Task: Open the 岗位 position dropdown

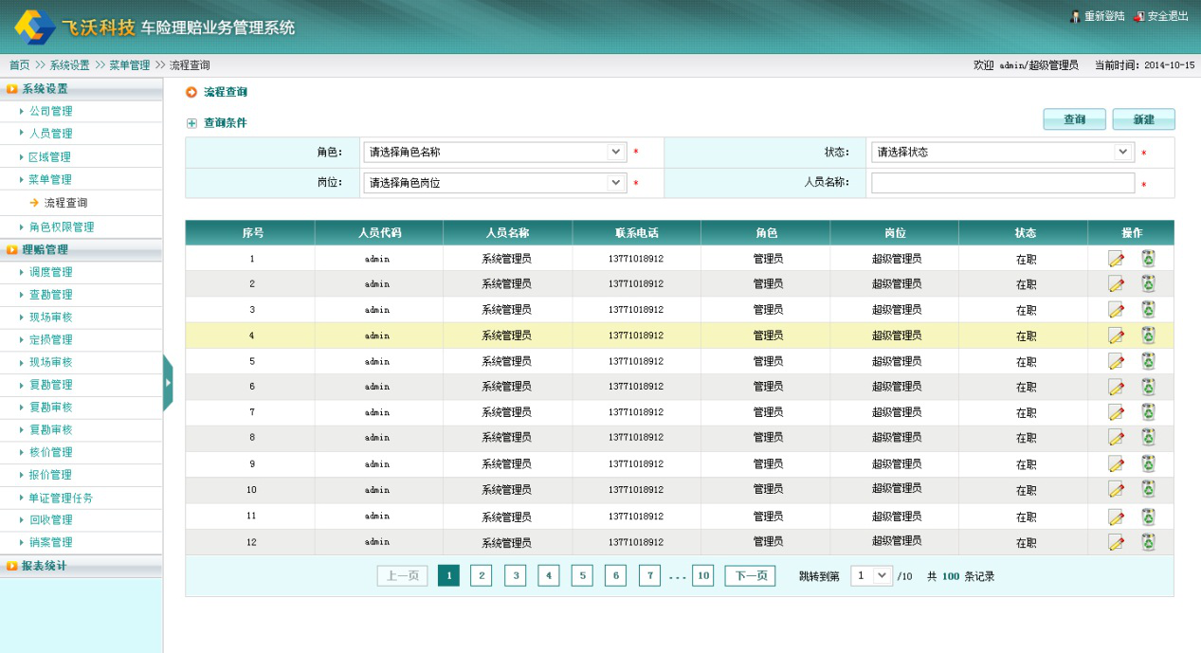Action: click(x=495, y=183)
